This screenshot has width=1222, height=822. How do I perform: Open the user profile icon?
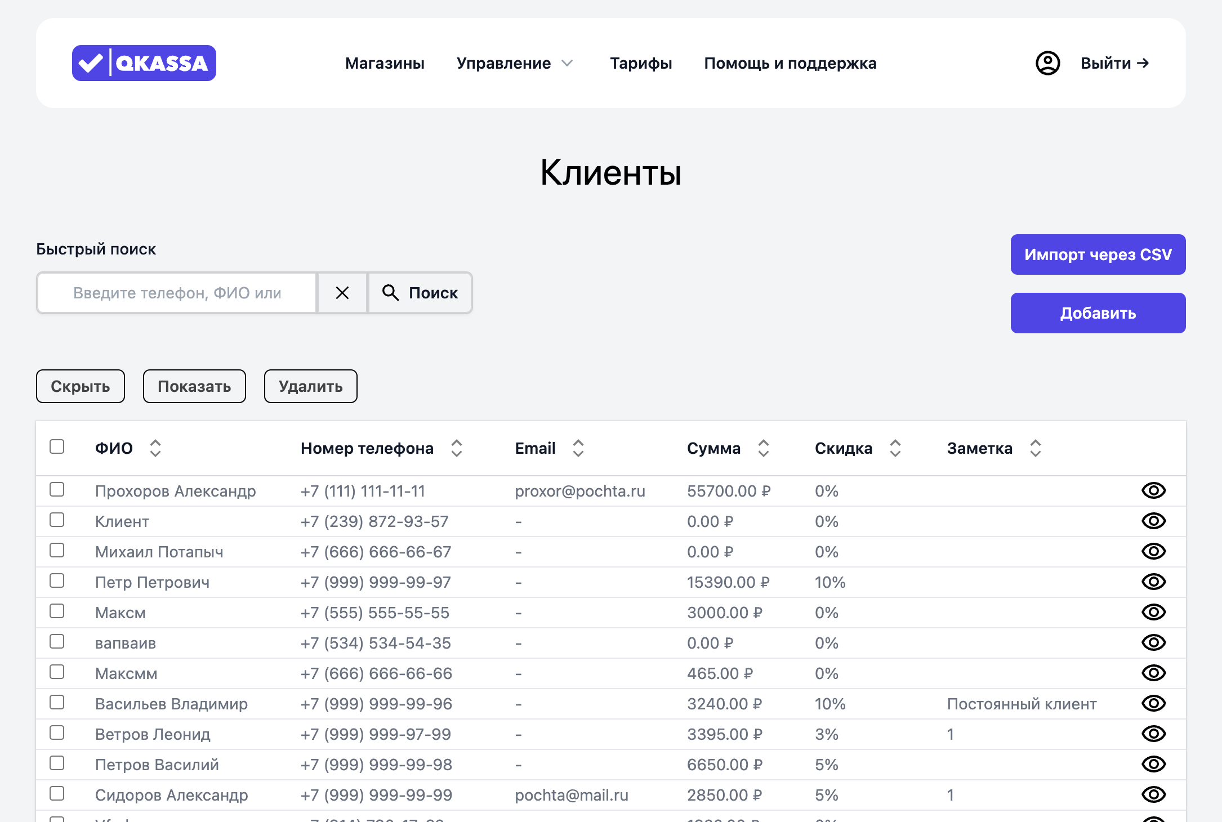[x=1047, y=63]
